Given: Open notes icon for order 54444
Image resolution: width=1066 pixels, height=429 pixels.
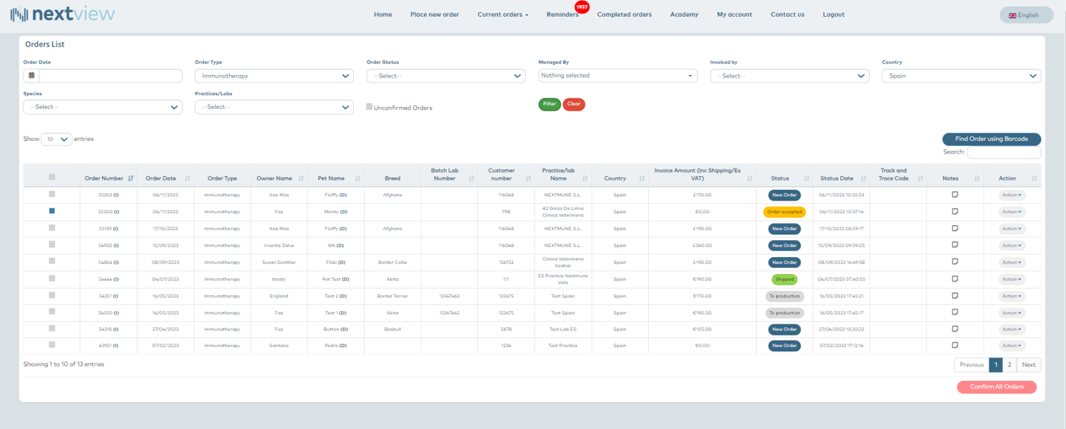Looking at the screenshot, I should pos(955,279).
